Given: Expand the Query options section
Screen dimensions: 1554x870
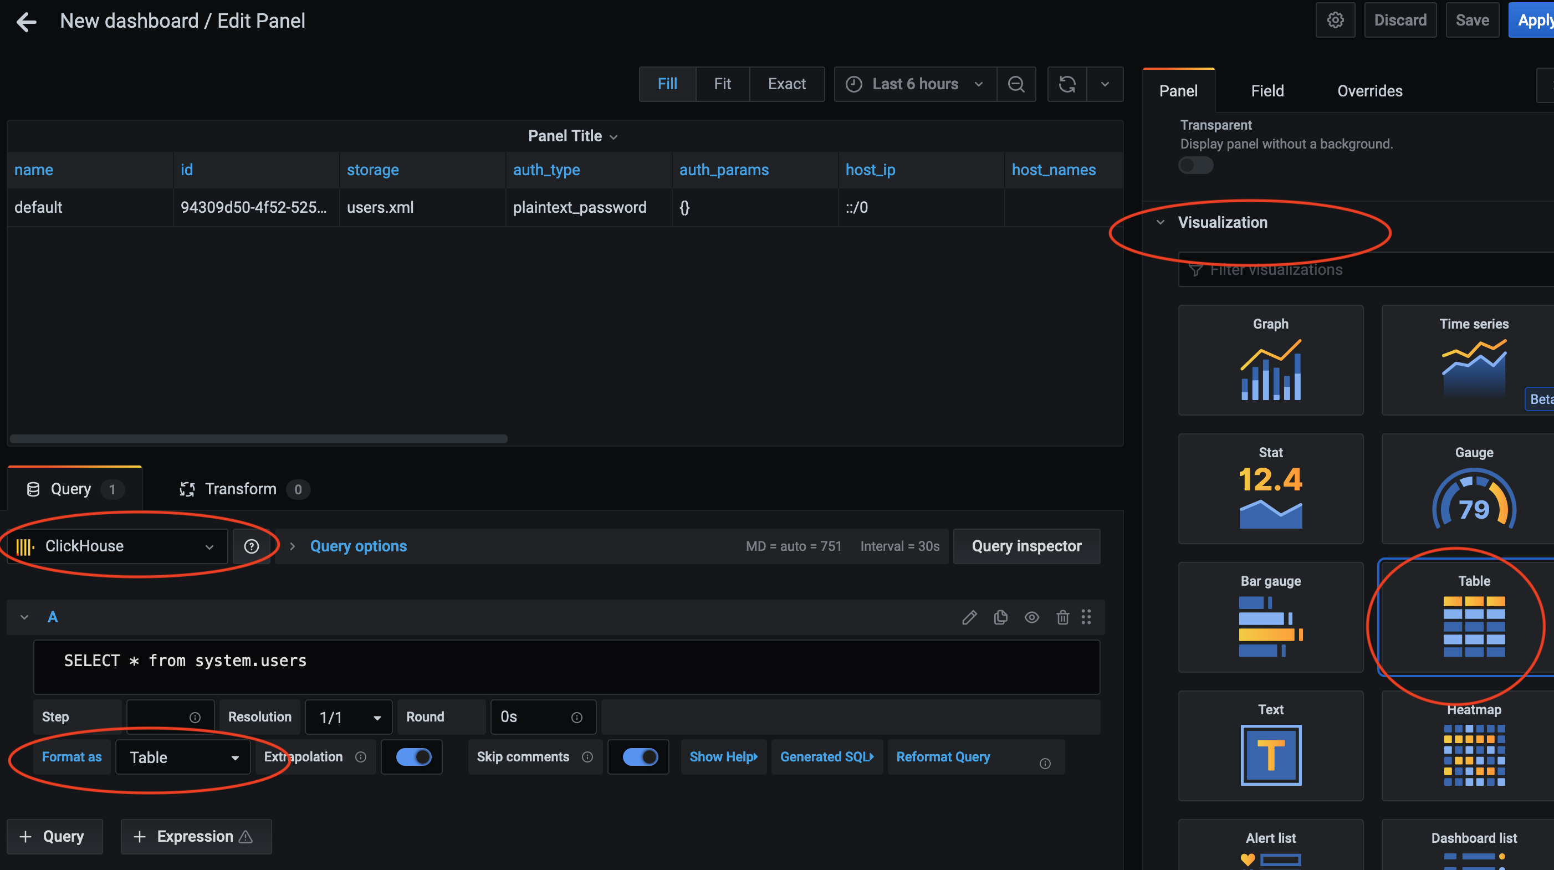Looking at the screenshot, I should pyautogui.click(x=357, y=546).
